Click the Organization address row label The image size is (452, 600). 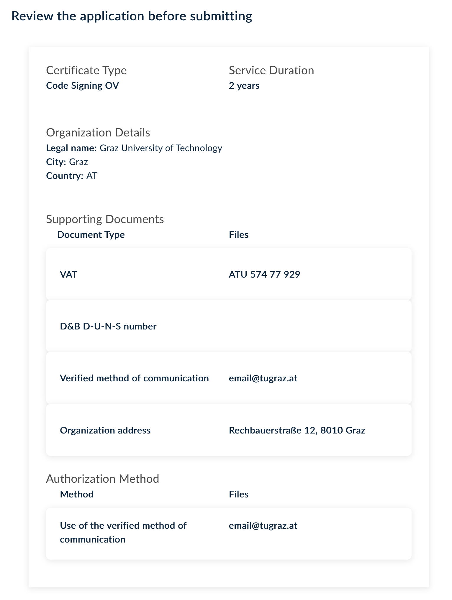point(105,430)
